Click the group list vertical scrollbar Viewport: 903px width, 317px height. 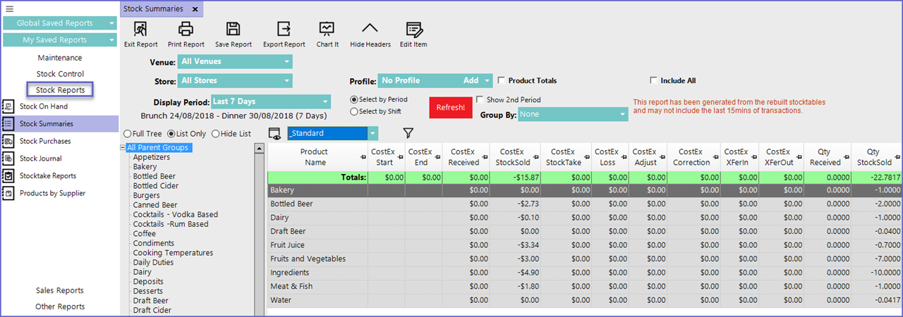259,225
